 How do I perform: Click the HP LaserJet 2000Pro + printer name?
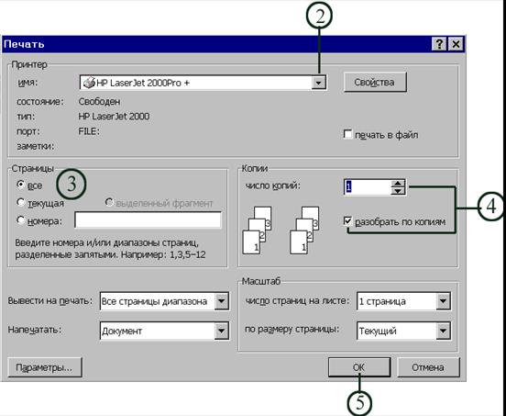[x=143, y=83]
